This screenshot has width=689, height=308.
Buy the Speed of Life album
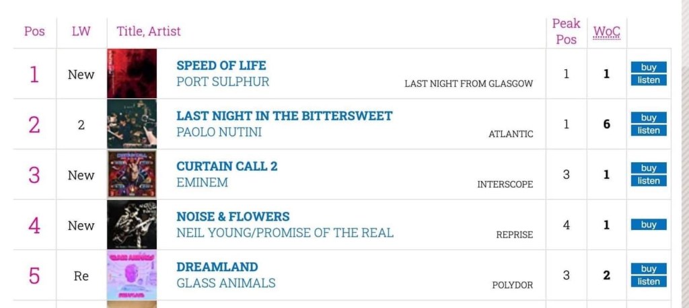649,67
